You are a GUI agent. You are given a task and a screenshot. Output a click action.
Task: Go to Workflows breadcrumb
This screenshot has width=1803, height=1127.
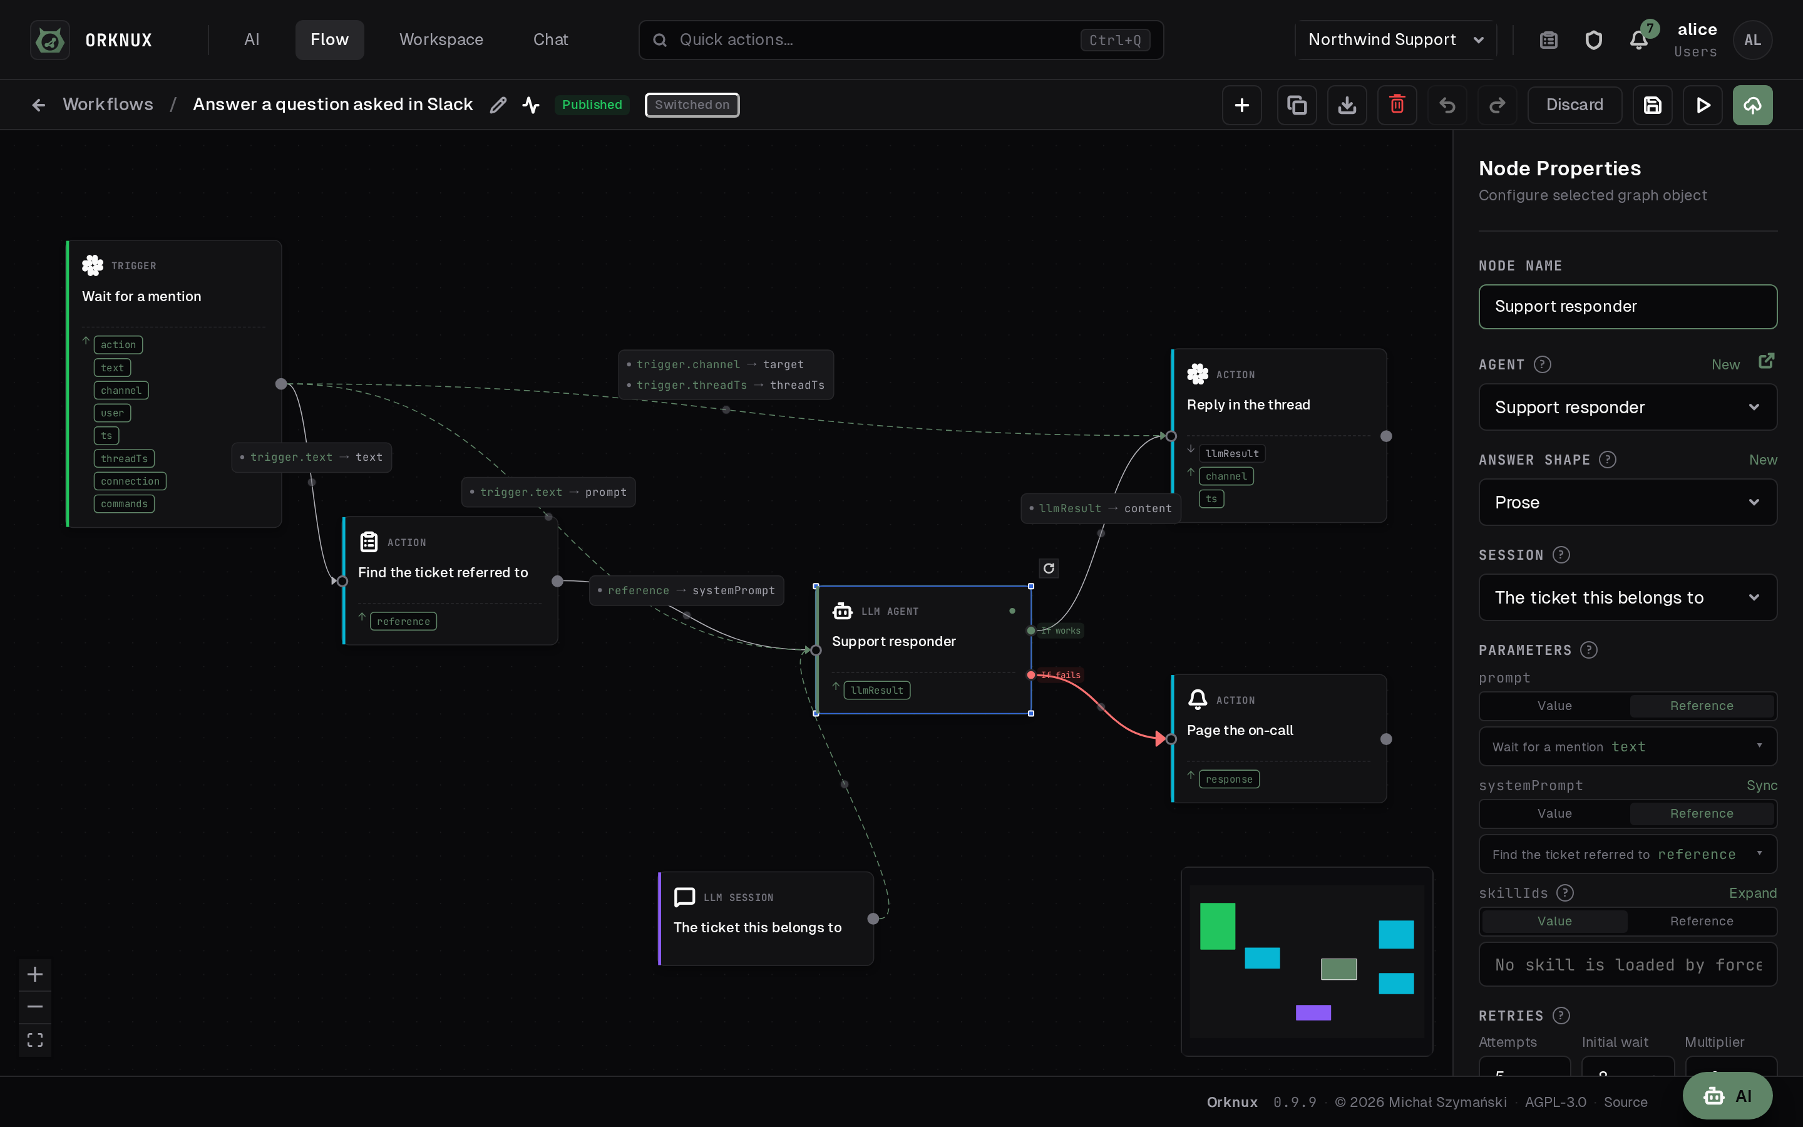108,105
